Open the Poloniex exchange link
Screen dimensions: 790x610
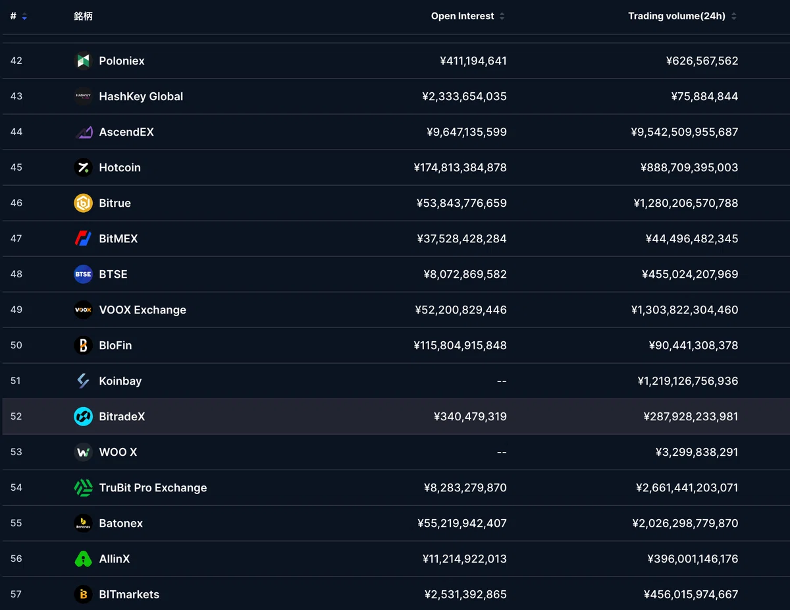pyautogui.click(x=122, y=61)
